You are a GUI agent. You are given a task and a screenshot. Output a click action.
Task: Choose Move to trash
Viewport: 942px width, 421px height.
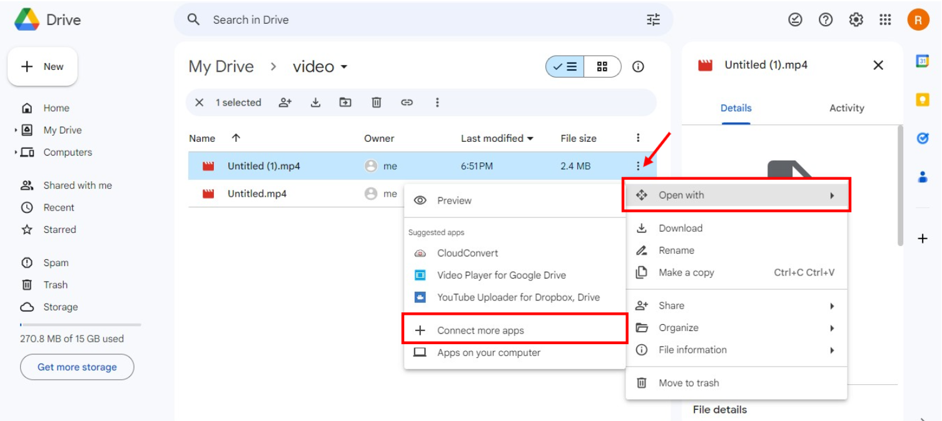[x=737, y=383]
